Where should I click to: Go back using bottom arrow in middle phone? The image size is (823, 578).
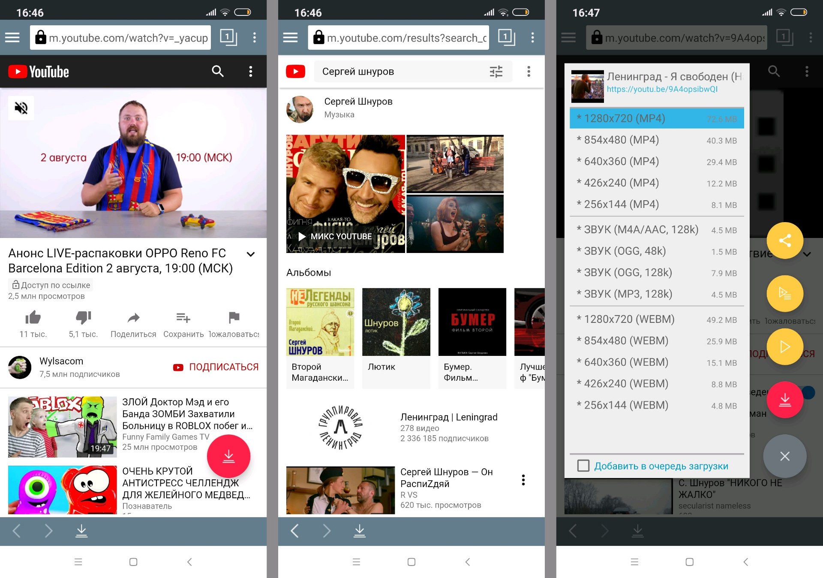(294, 531)
